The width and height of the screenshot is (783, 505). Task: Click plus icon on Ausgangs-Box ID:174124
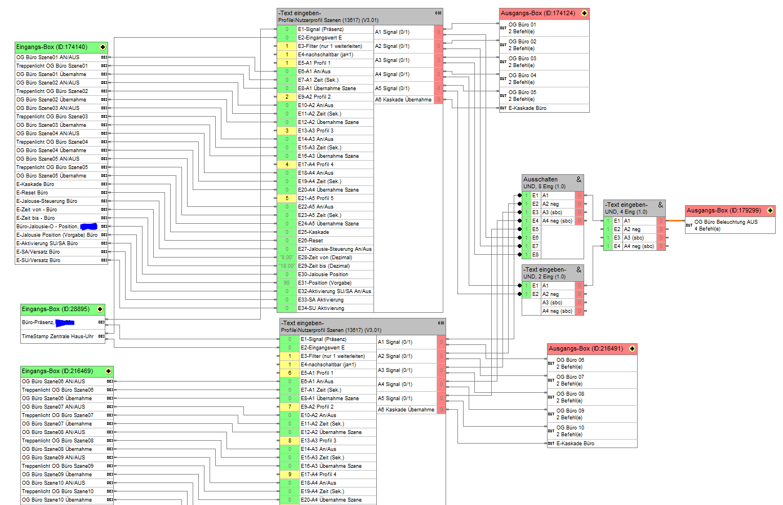584,14
